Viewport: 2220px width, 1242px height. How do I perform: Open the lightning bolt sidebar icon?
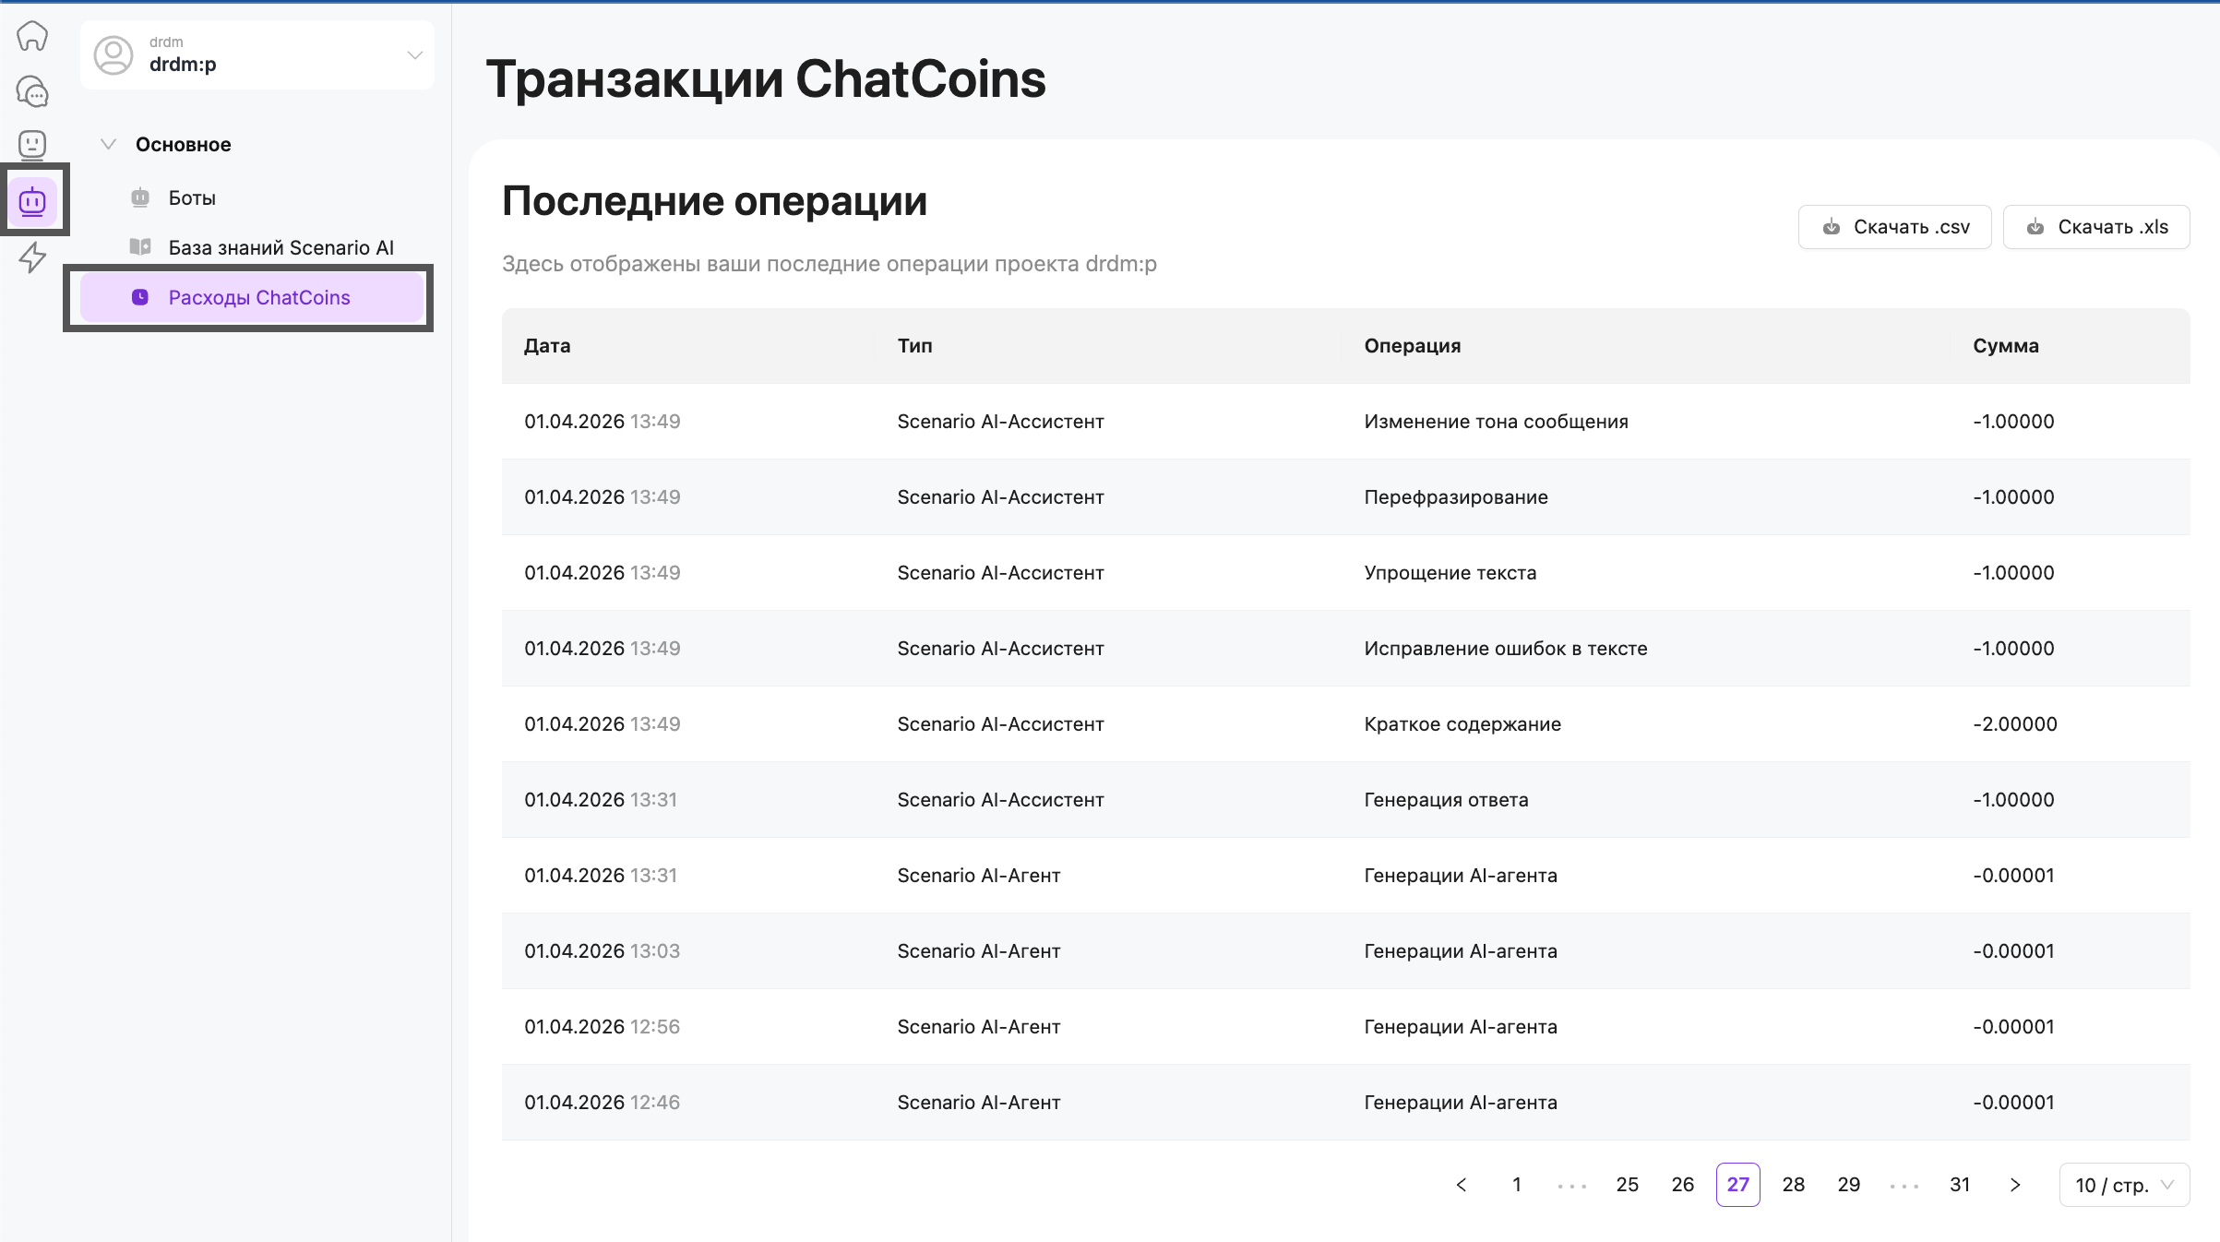pyautogui.click(x=32, y=257)
